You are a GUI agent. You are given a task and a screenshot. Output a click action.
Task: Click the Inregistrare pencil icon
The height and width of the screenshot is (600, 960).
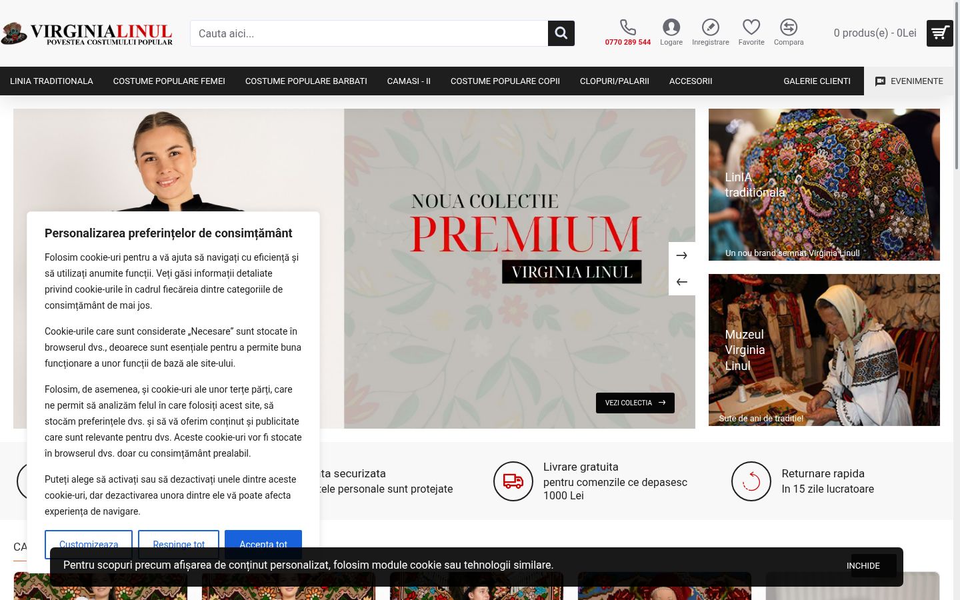[711, 27]
